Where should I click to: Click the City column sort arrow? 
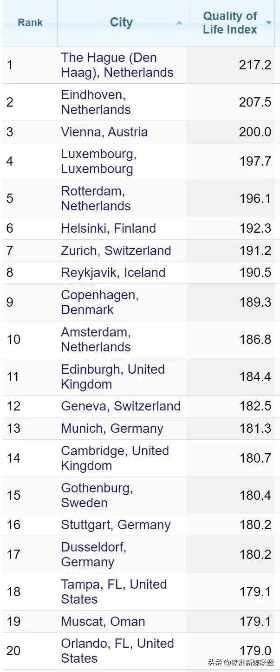pos(179,23)
